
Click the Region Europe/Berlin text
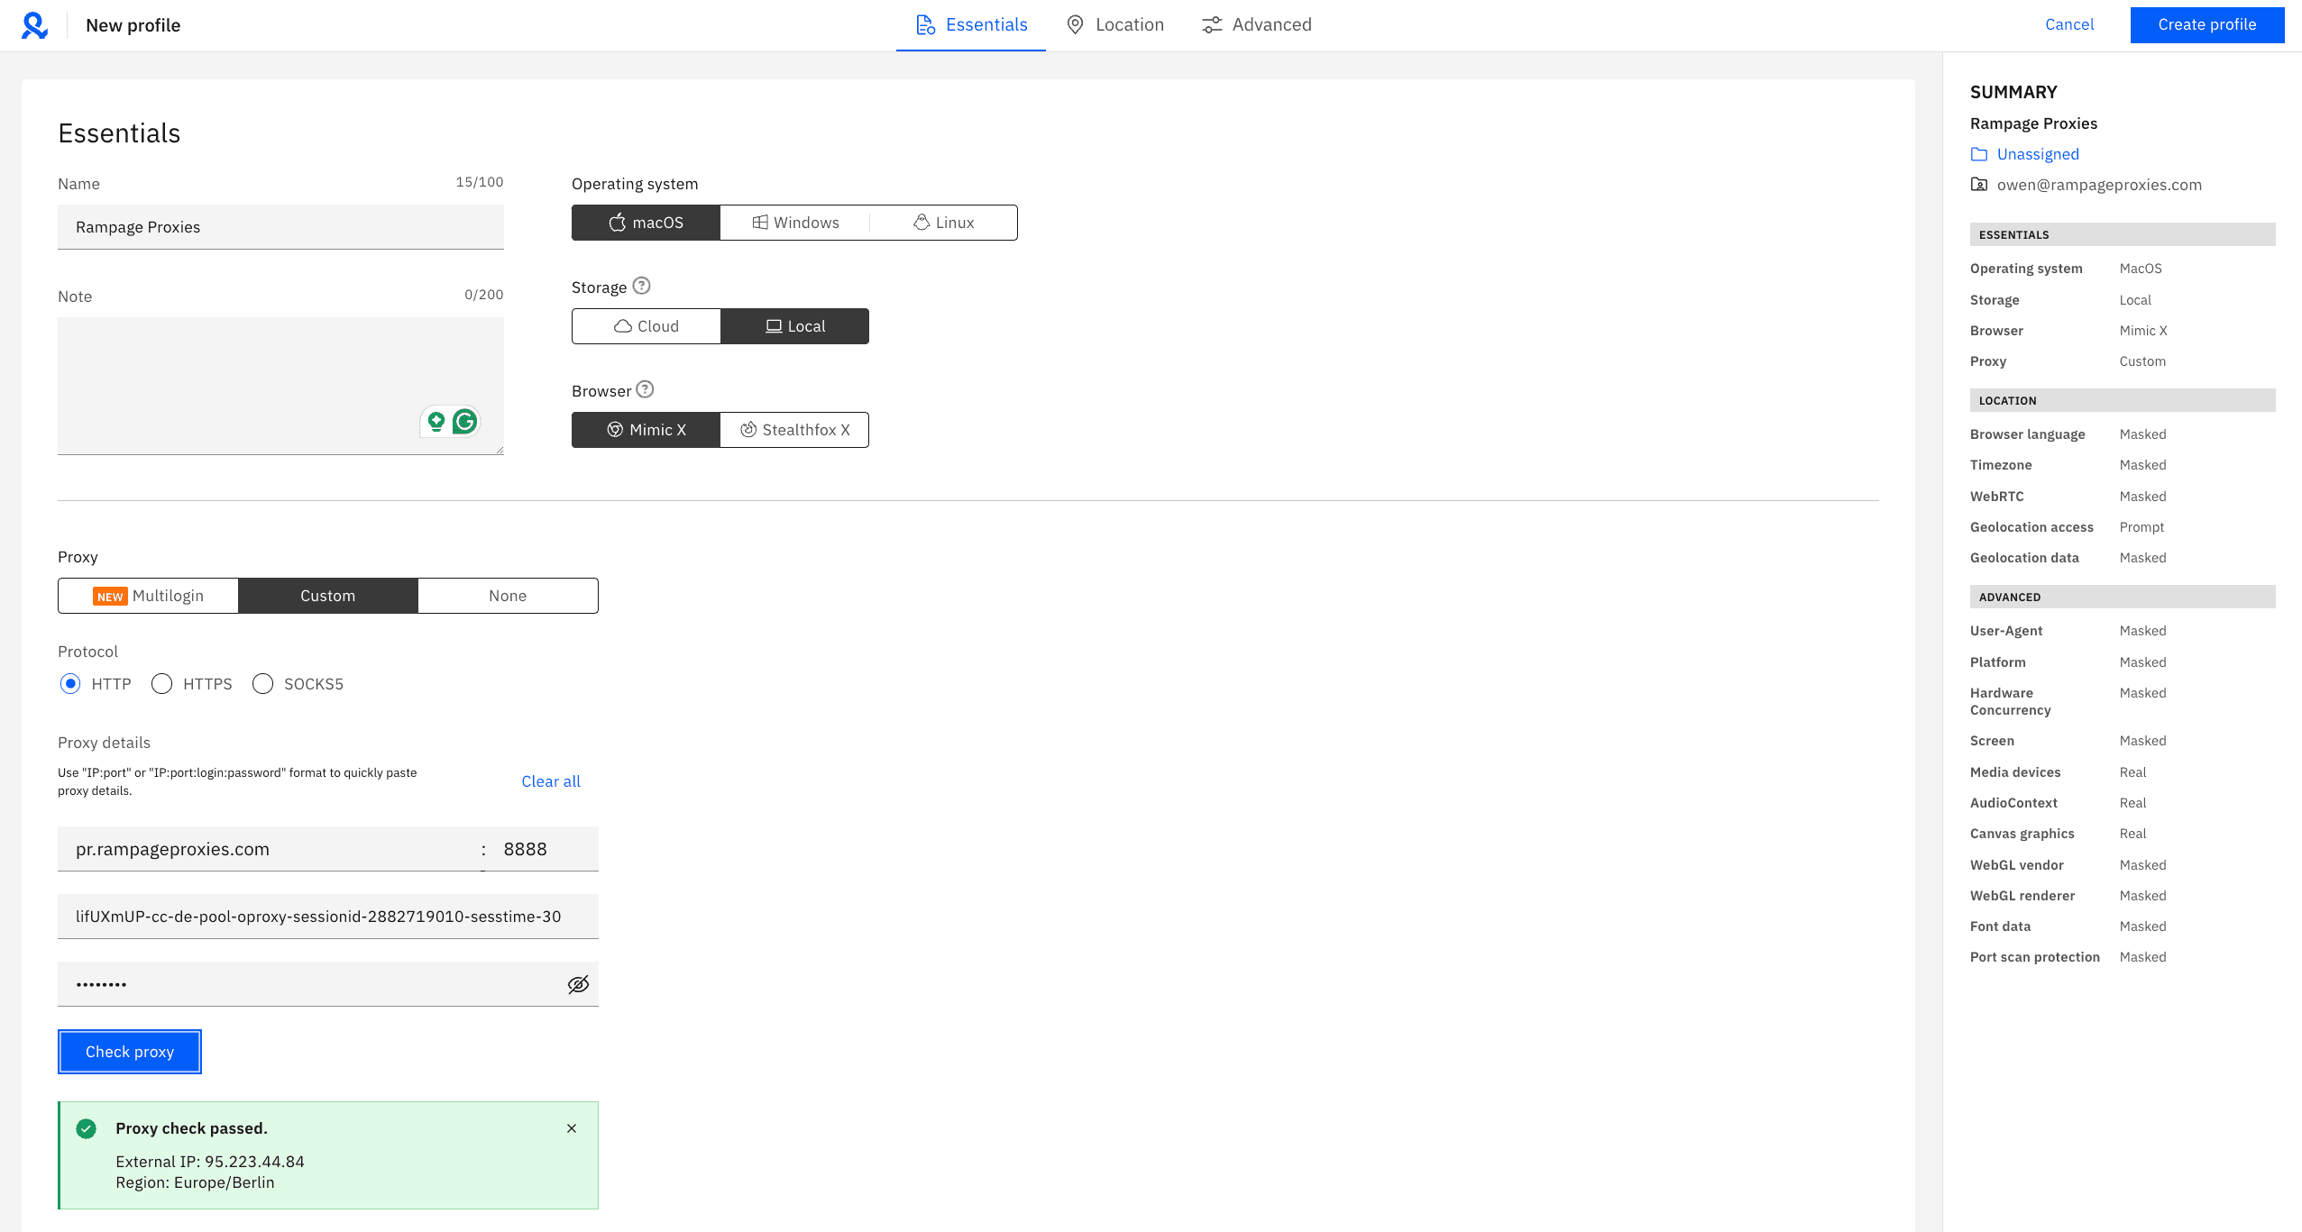195,1182
